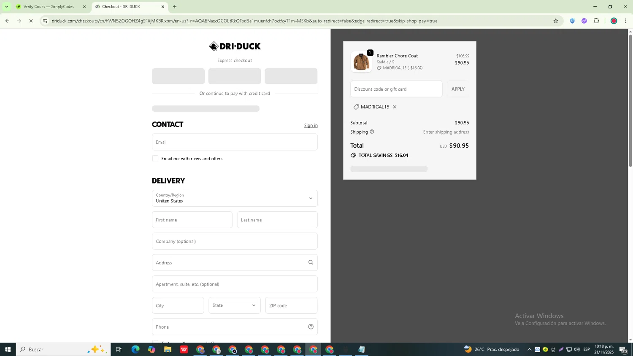Switch the ESP input language
633x356 pixels.
click(587, 349)
